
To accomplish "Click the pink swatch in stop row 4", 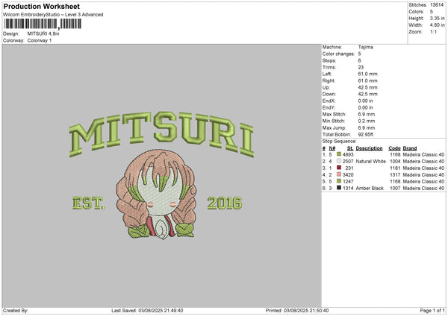I will 339,174.
